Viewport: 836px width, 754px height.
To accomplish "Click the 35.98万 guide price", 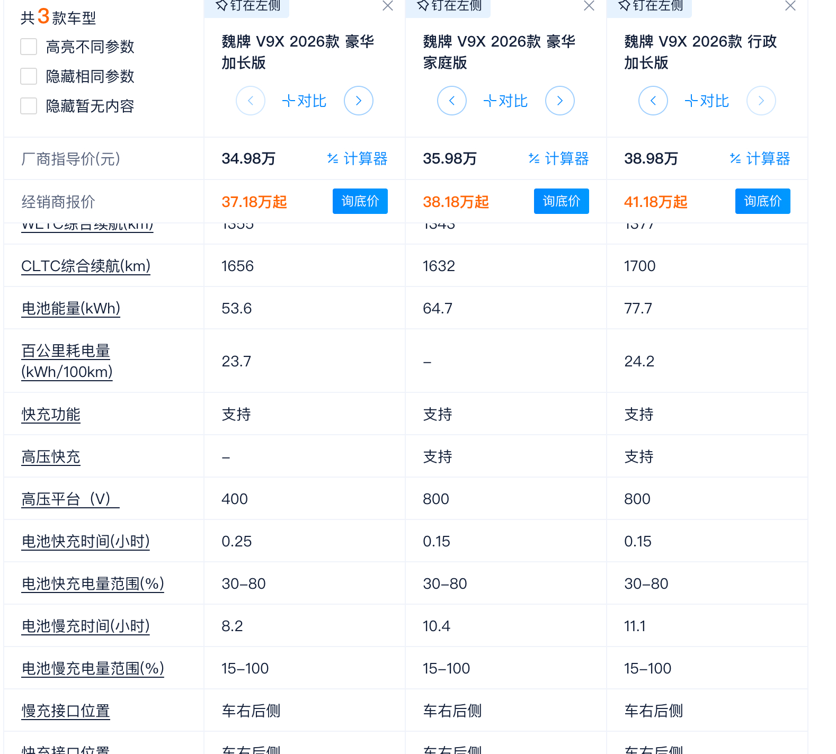I will (450, 158).
